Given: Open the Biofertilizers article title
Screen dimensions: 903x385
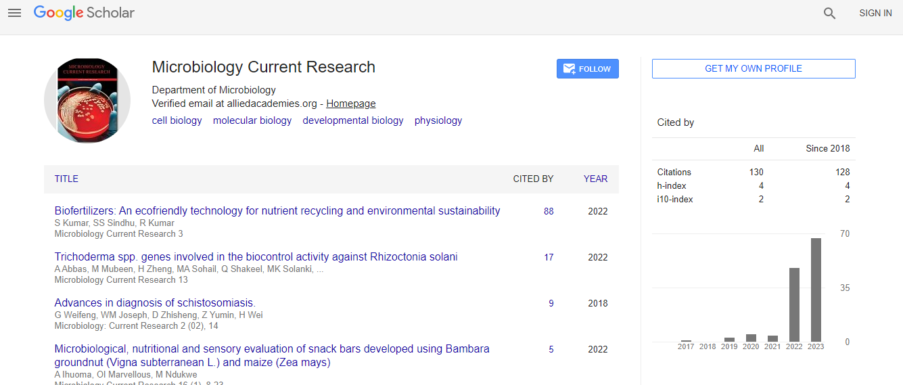Looking at the screenshot, I should click(277, 211).
